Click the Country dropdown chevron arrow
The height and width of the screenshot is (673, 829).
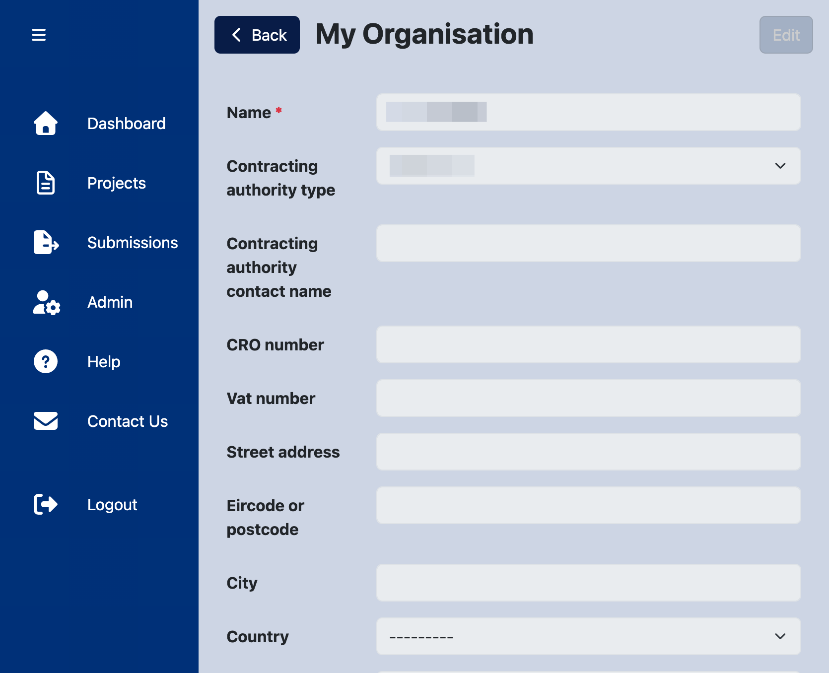(780, 636)
